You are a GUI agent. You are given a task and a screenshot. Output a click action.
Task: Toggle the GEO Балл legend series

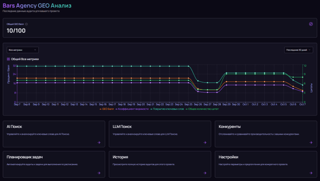point(106,109)
